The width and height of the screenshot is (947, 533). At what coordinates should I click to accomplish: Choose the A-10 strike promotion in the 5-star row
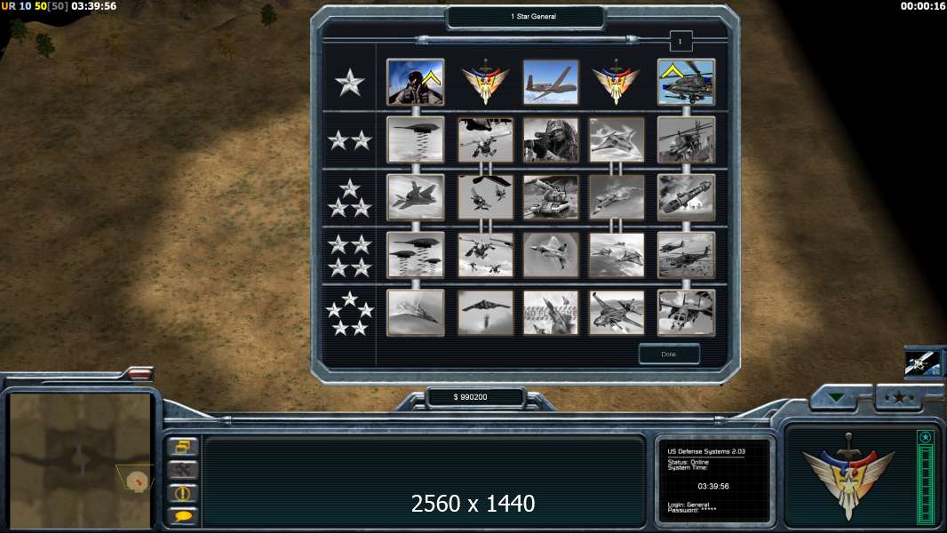pyautogui.click(x=616, y=313)
